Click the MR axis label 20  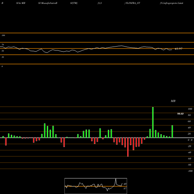coord(189,134)
